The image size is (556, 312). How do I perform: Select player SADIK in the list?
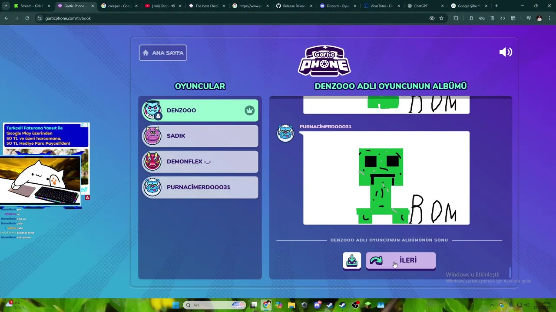(x=200, y=136)
